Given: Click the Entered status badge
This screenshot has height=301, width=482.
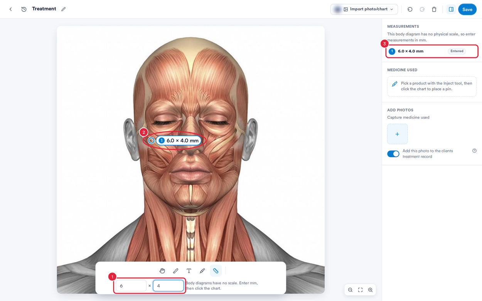Looking at the screenshot, I should [457, 51].
